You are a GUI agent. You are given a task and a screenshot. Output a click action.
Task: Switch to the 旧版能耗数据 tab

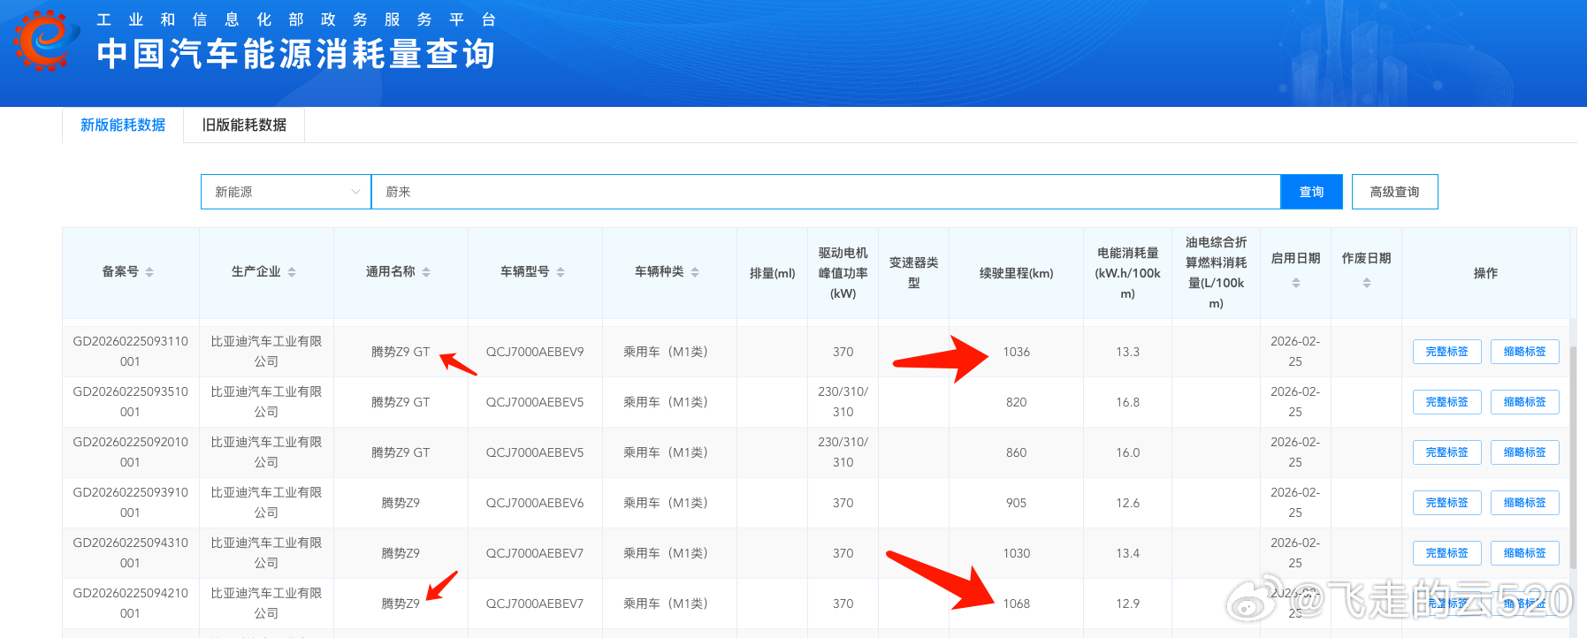click(244, 125)
